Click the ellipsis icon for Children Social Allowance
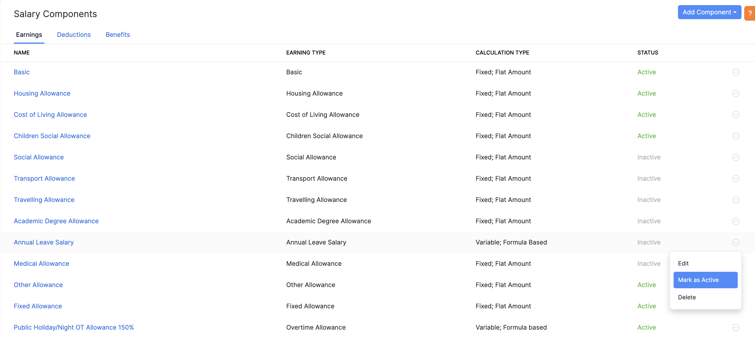Screen dimensions: 755x338 [736, 136]
